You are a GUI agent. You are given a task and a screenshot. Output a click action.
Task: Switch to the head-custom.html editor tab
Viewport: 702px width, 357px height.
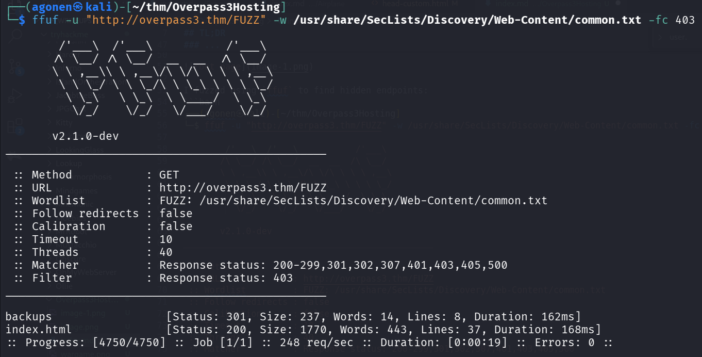pos(412,4)
